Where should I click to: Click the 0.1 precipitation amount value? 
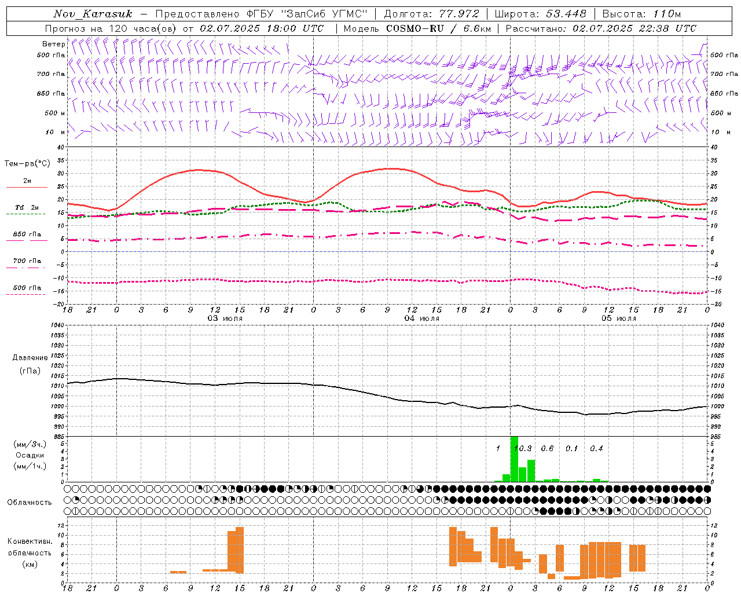pos(572,448)
